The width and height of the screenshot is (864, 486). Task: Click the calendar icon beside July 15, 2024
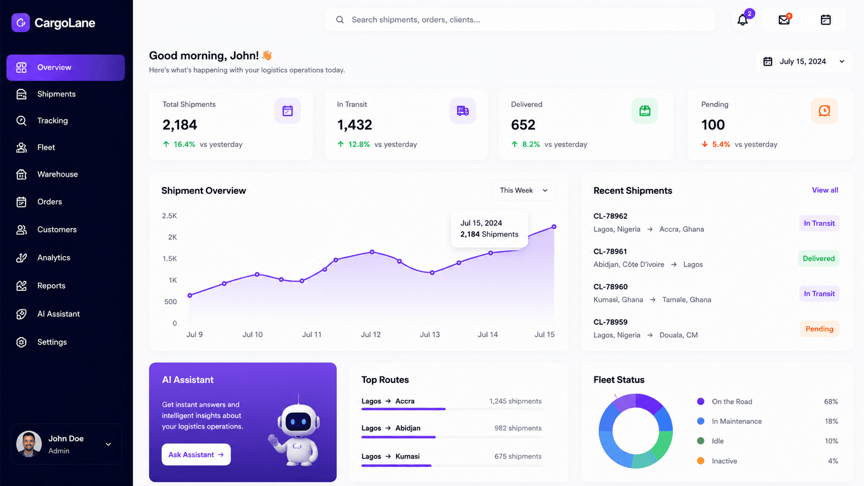point(768,61)
